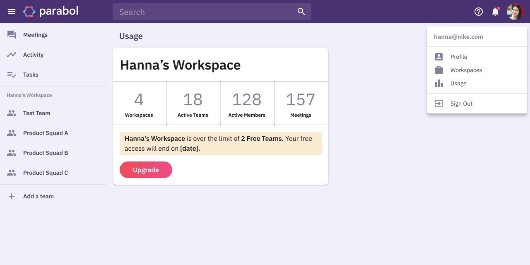
Task: Click the Workspaces briefcase icon
Action: 438,70
